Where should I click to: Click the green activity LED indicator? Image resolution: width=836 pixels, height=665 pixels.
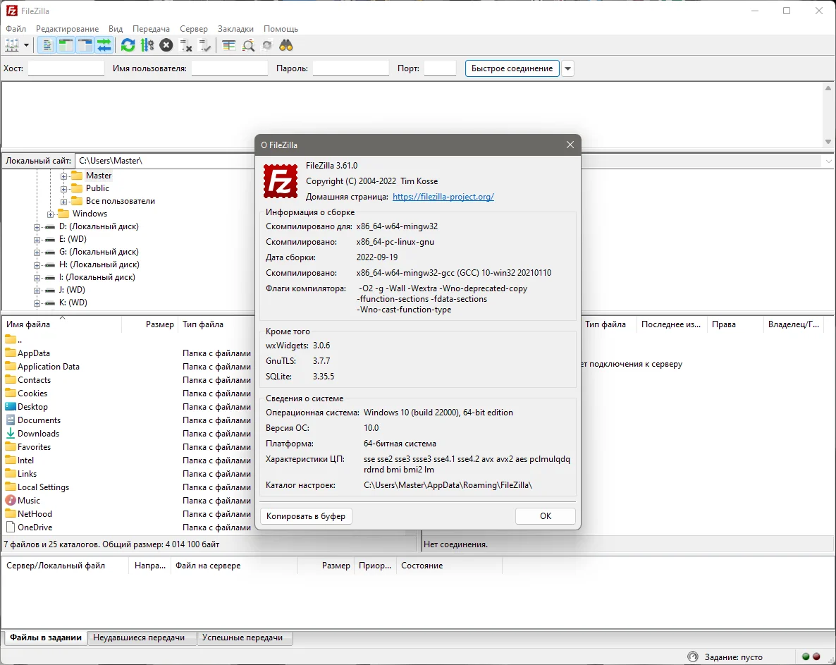[x=806, y=657]
